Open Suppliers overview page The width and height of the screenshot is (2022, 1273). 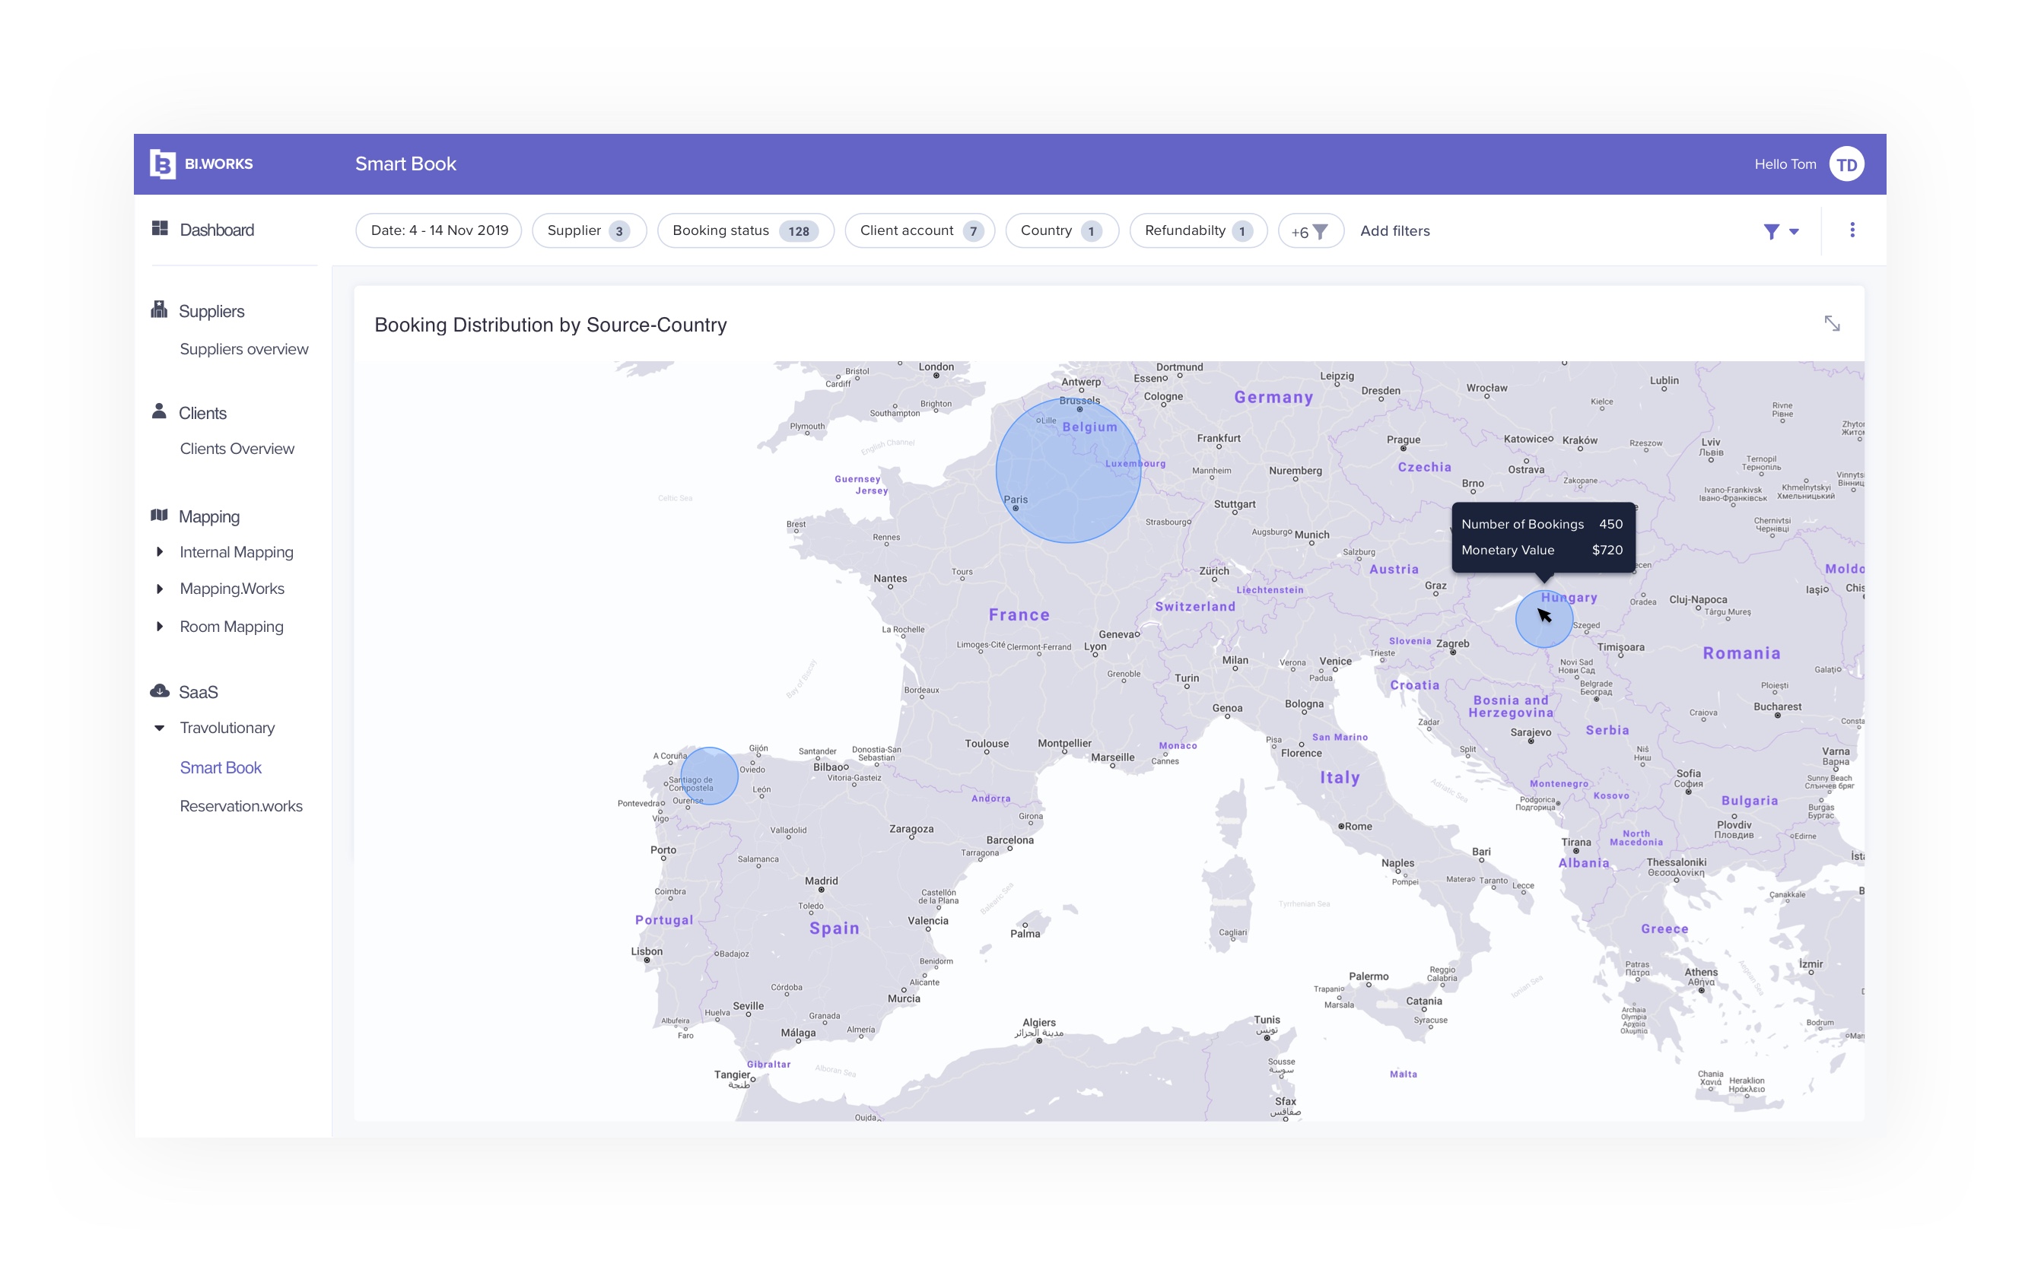click(x=243, y=349)
